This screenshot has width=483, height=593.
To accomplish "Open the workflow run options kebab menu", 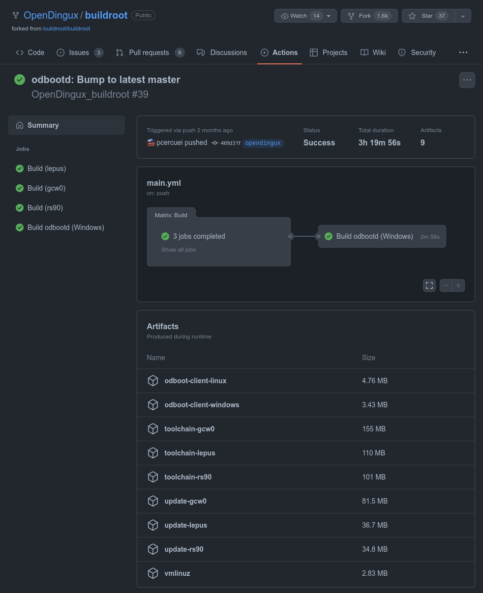I will click(x=467, y=80).
